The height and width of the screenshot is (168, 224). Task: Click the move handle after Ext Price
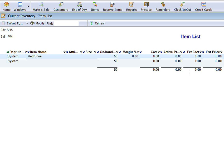[x=221, y=52]
